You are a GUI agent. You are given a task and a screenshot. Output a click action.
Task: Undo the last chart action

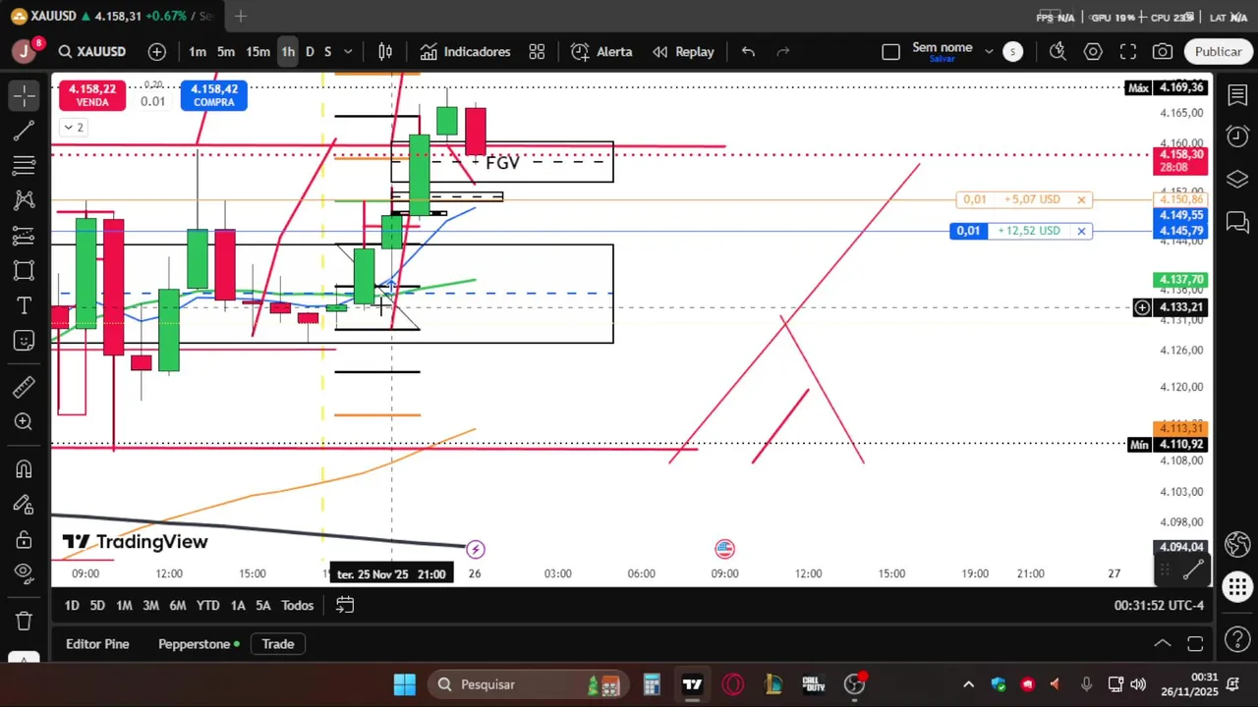point(748,52)
